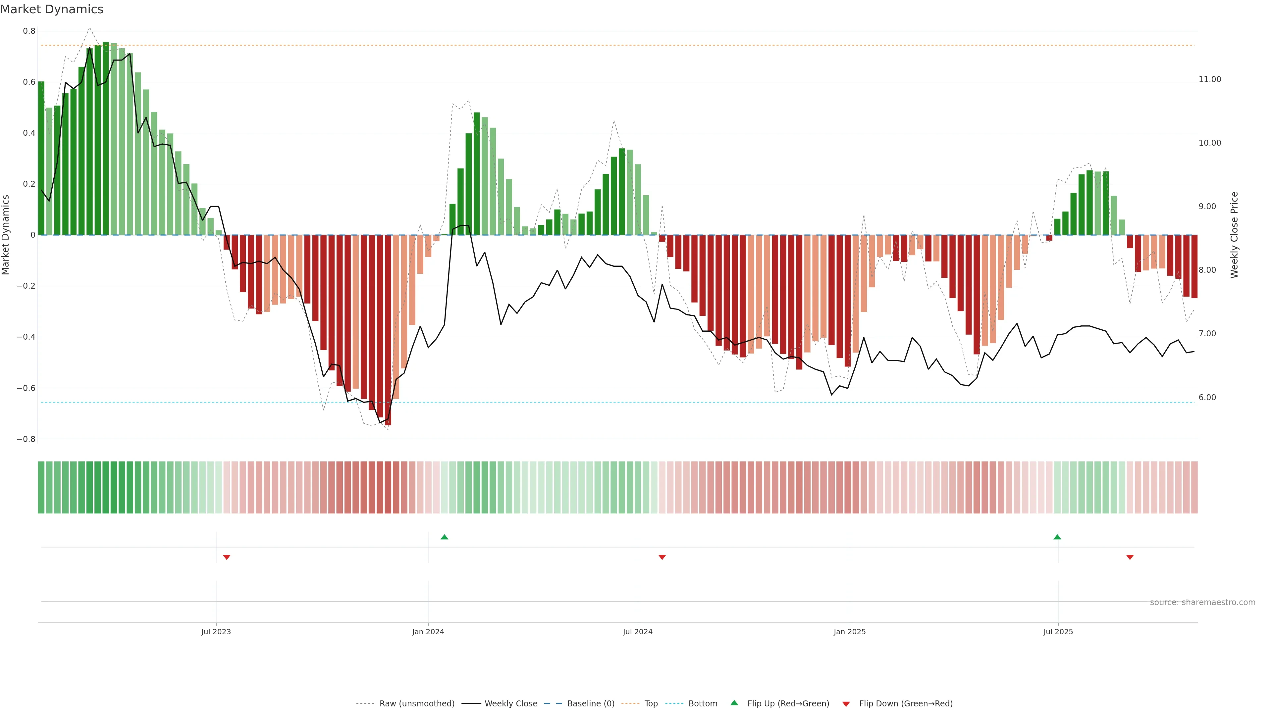The image size is (1272, 715).
Task: Click the Jul 2023 x-axis label
Action: (216, 632)
